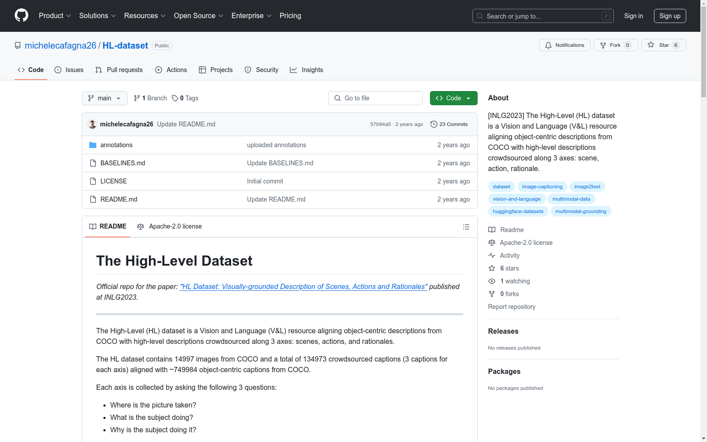Expand the Enterprise menu
The height and width of the screenshot is (442, 707).
(251, 16)
